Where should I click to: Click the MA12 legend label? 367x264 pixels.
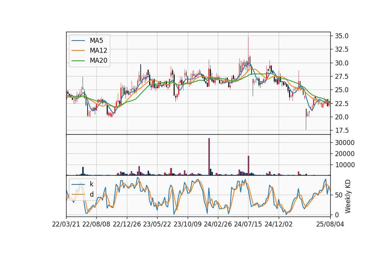pyautogui.click(x=98, y=51)
